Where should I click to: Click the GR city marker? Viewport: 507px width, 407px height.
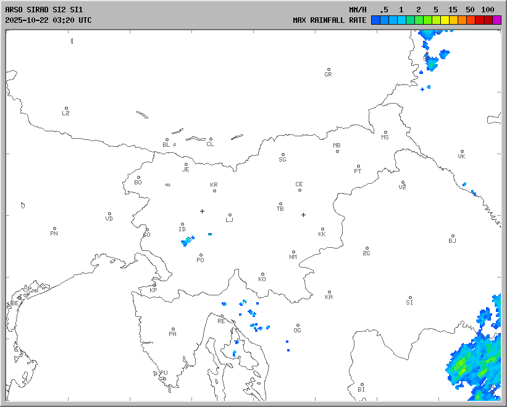329,70
